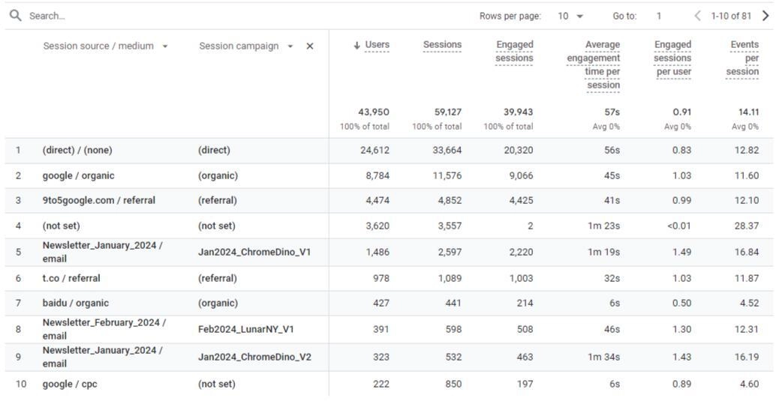Click the Go to page number field
This screenshot has width=776, height=404.
point(659,16)
